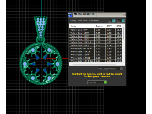
Task: Select the White Gold:9K PdW row
Action: tap(96, 48)
